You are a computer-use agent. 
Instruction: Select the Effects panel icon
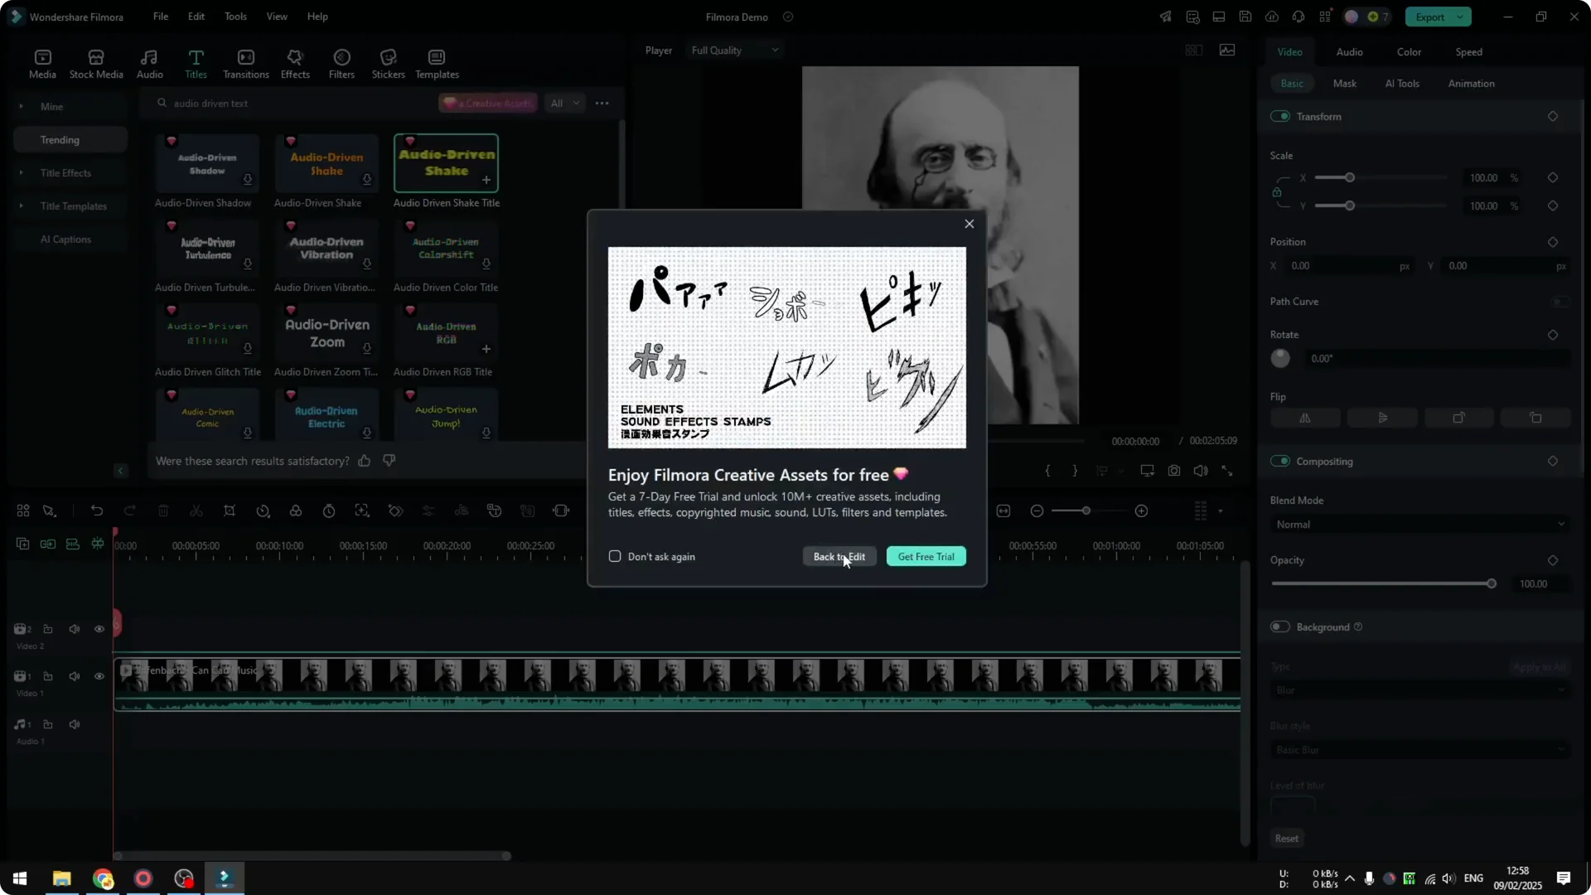click(x=295, y=63)
